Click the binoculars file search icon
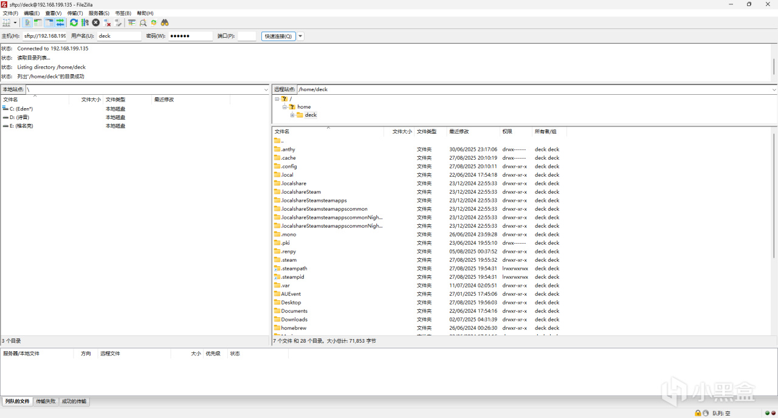Viewport: 778px width, 418px height. pyautogui.click(x=165, y=22)
